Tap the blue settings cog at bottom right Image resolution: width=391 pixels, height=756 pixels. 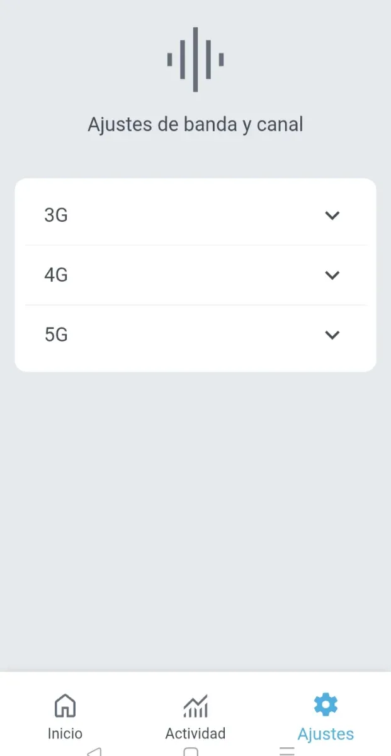[326, 704]
